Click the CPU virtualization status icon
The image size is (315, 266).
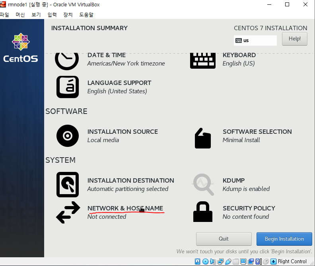tap(259, 261)
